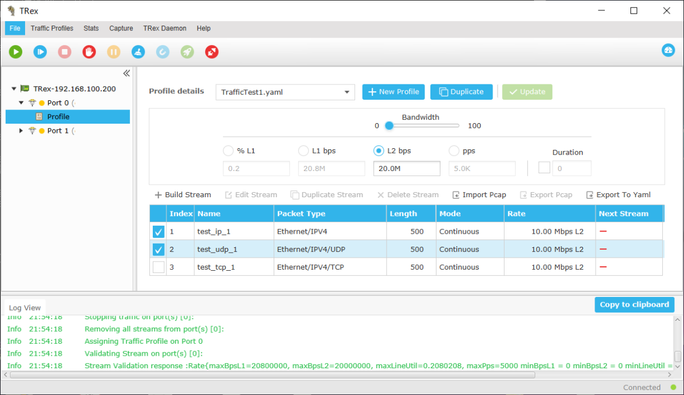The height and width of the screenshot is (395, 684).
Task: Click the orange pause traffic icon
Action: click(113, 52)
